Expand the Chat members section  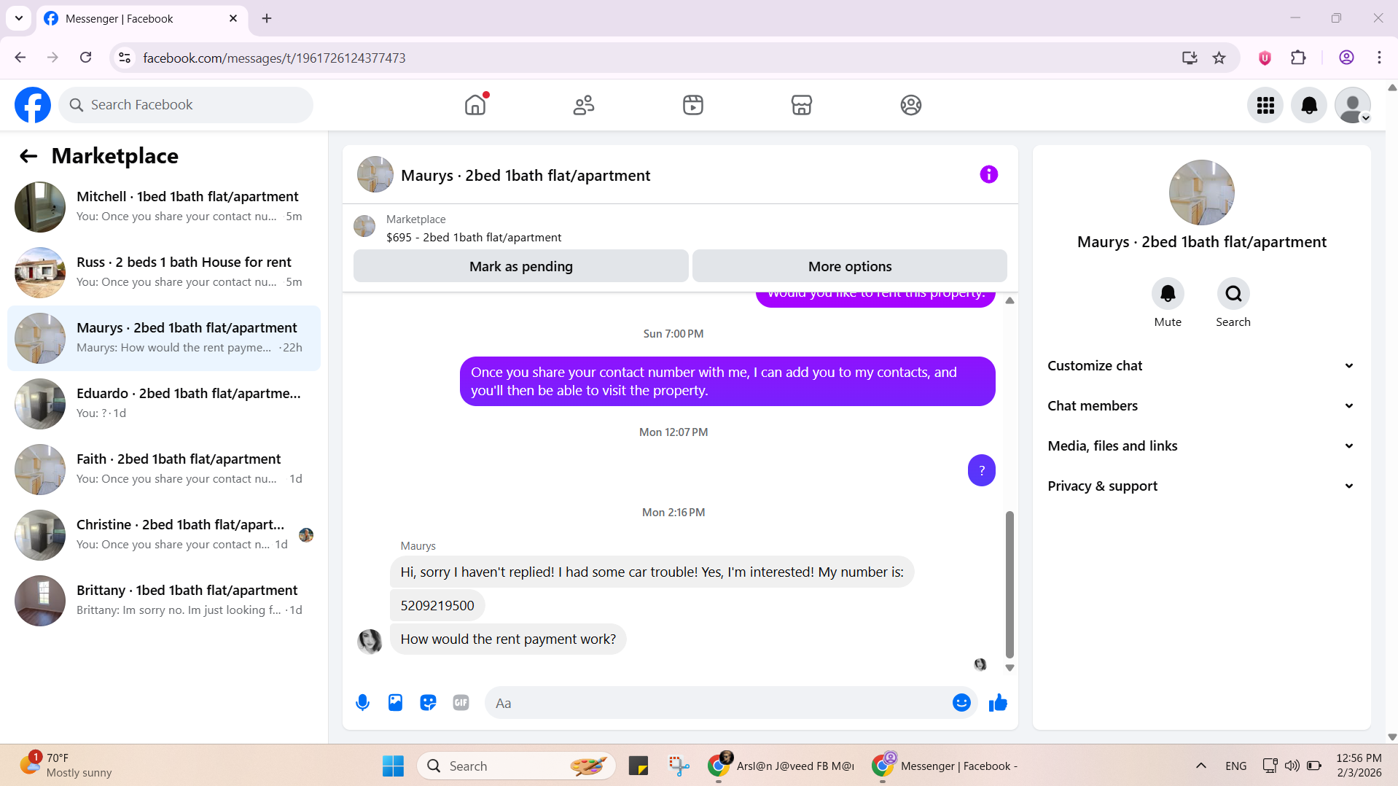click(x=1201, y=406)
